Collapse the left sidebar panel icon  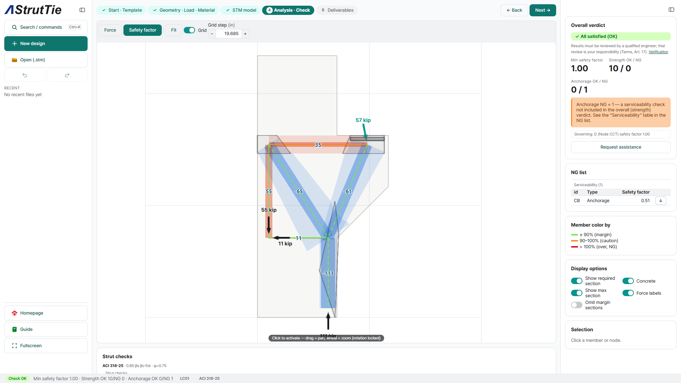click(82, 10)
